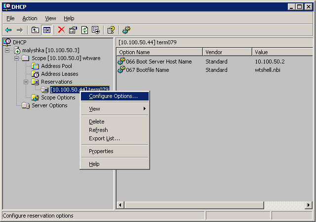
Task: Open the Properties toolbar icon
Action: 73,30
